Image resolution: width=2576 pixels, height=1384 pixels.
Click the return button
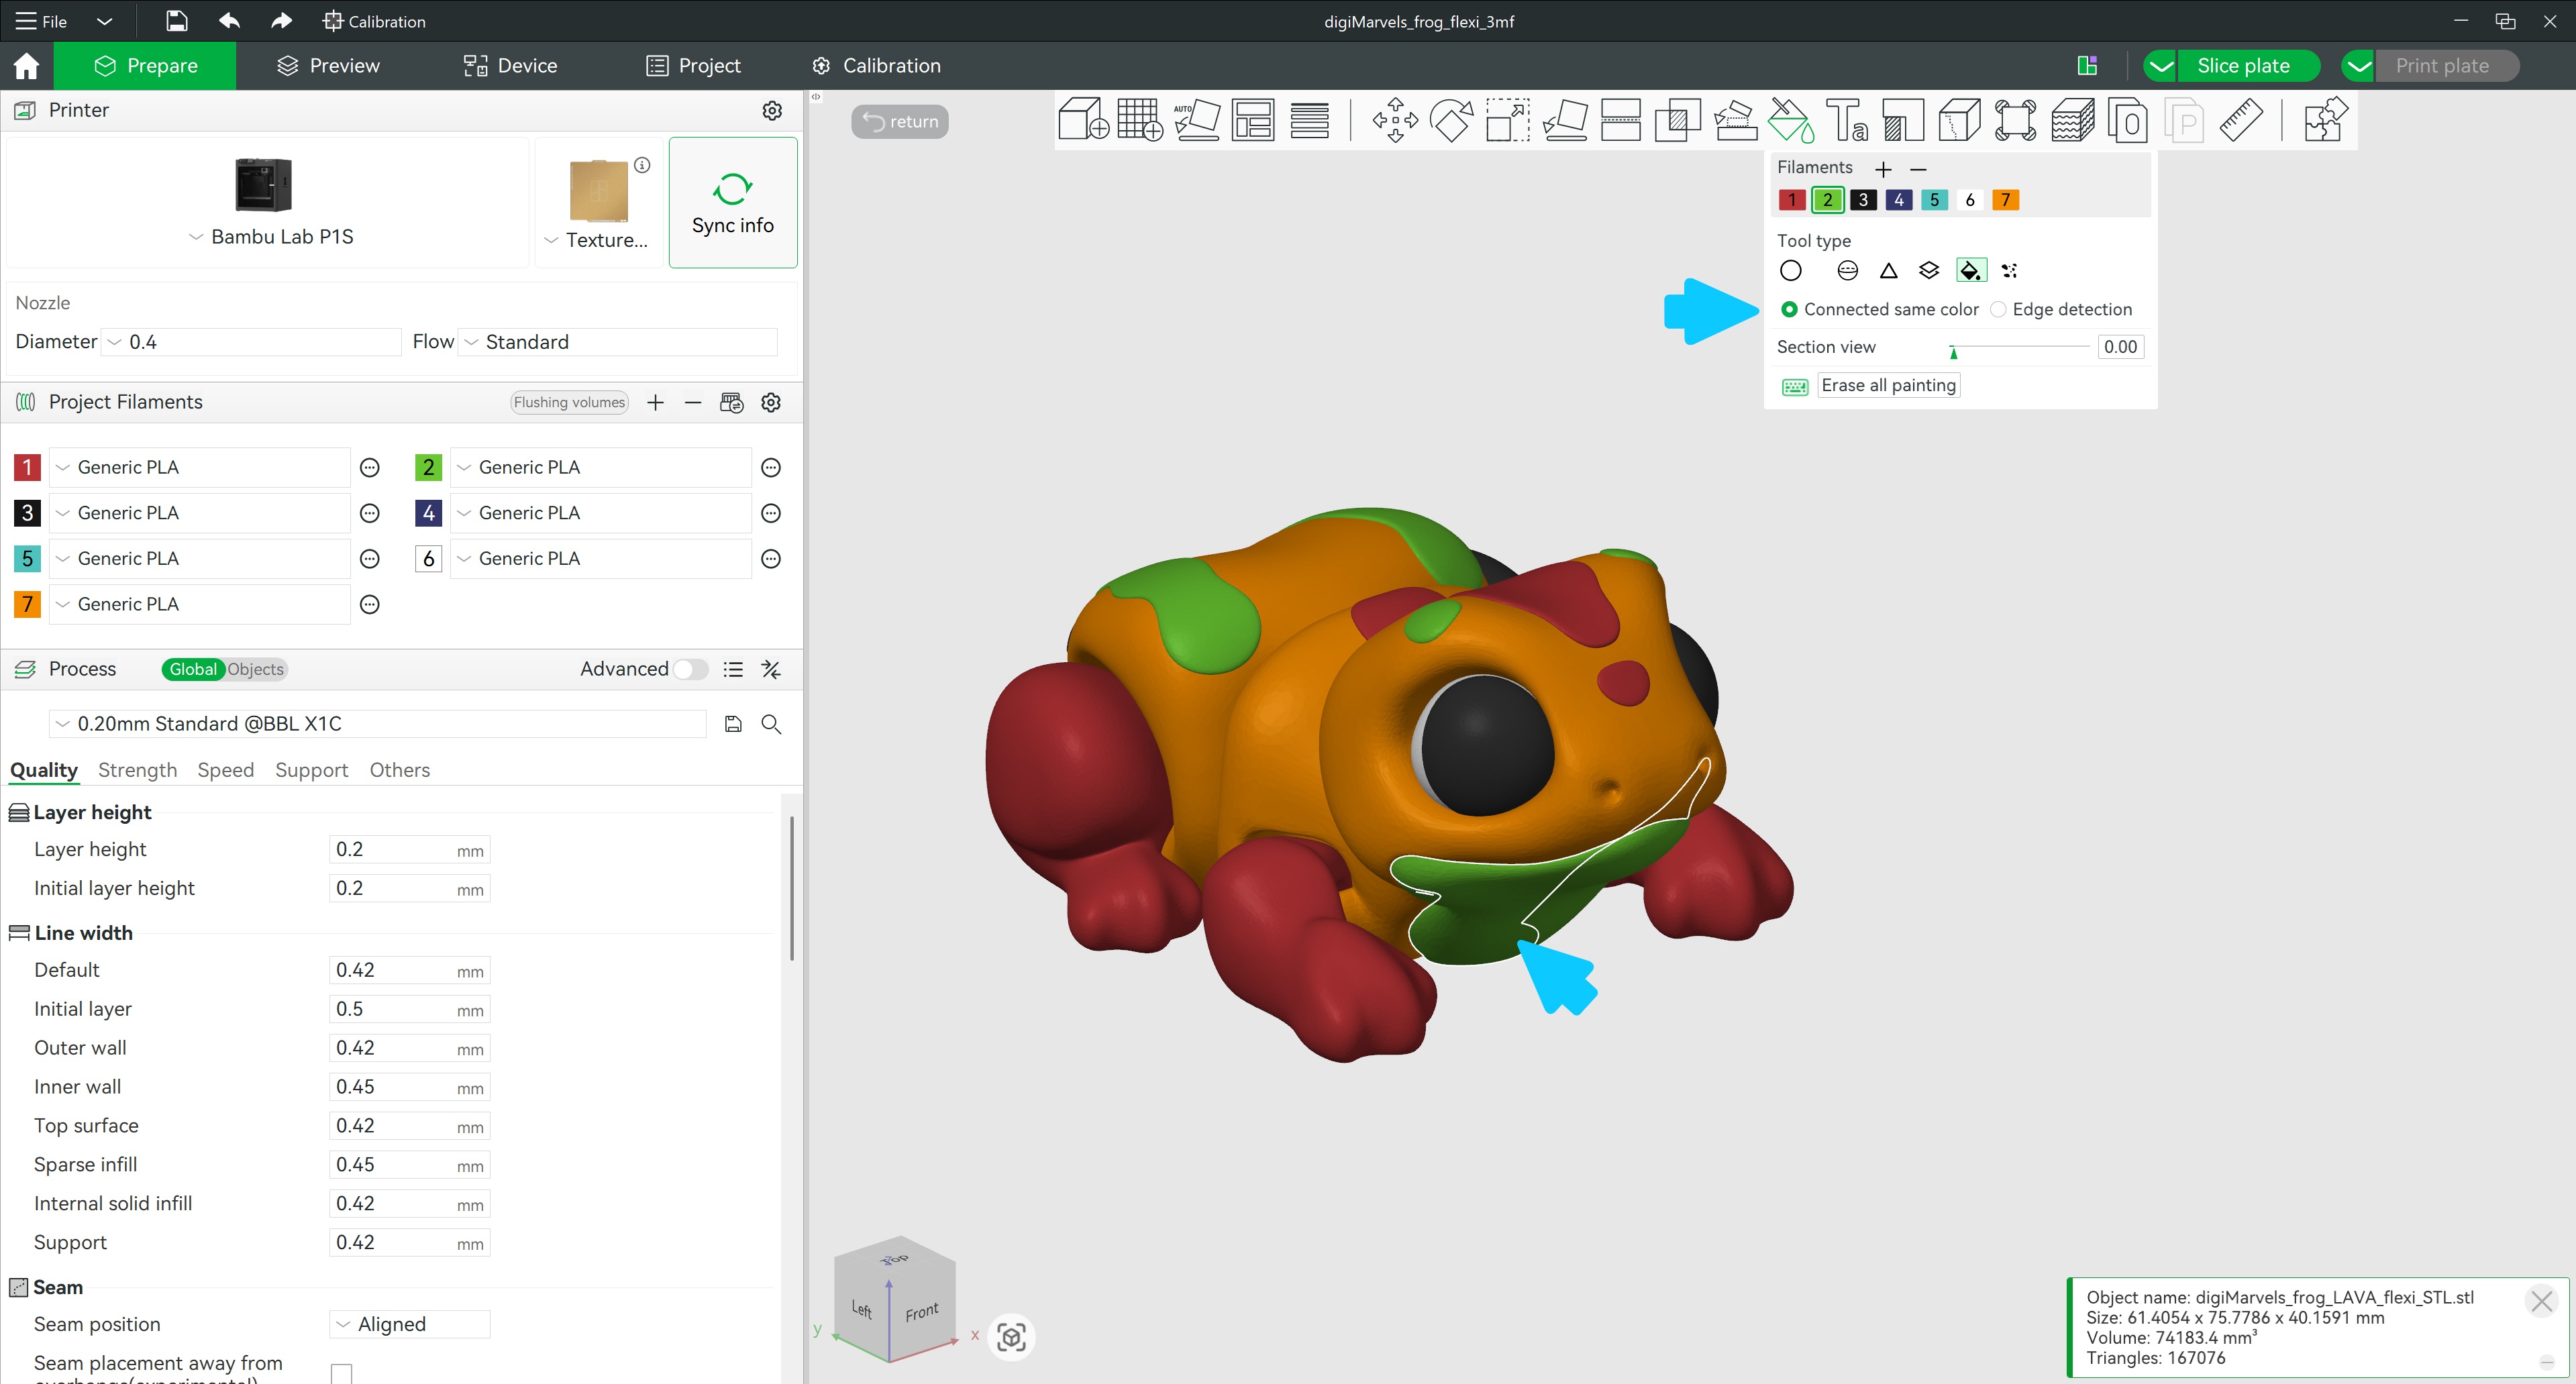(900, 121)
